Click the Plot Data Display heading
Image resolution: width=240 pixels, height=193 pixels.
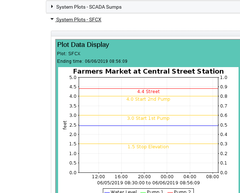coord(83,45)
